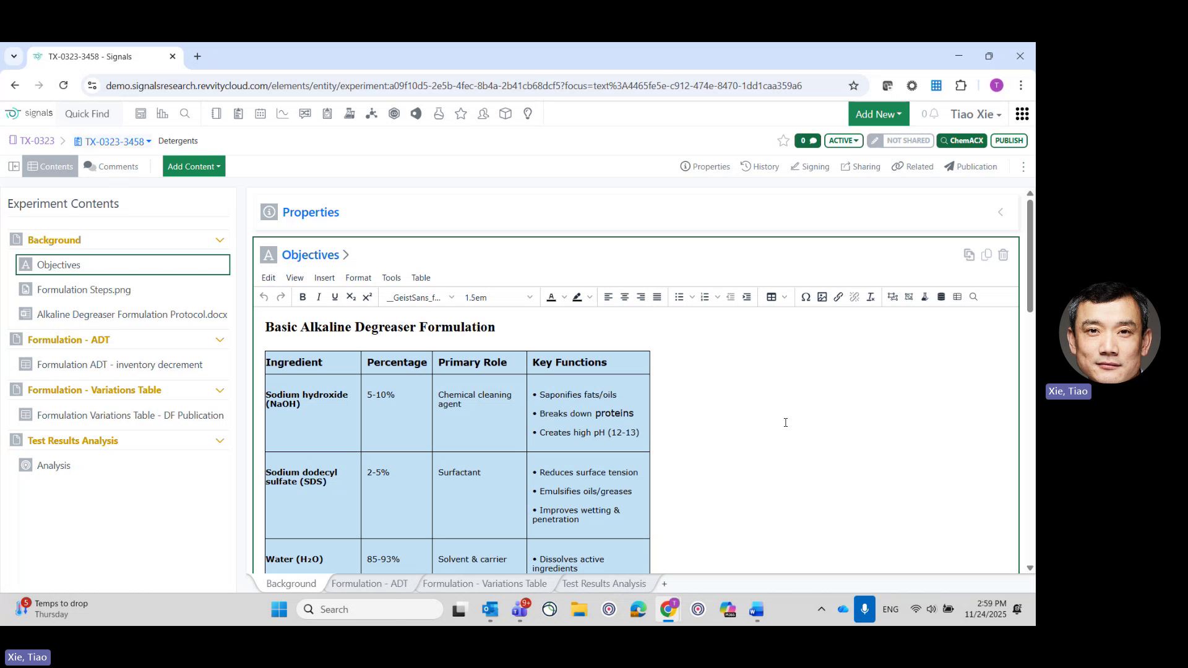Toggle bold formatting
Viewport: 1188px width, 668px height.
pyautogui.click(x=302, y=297)
